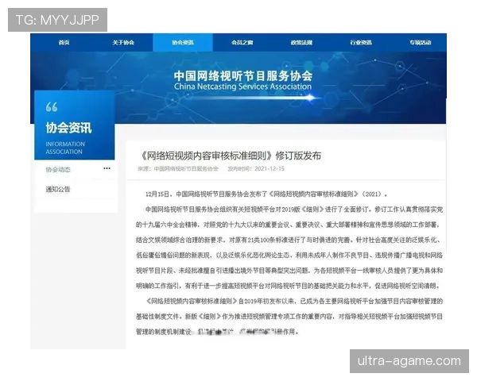477x381 pixels.
Task: Click the 协会动态 sidebar link
Action: (x=58, y=170)
